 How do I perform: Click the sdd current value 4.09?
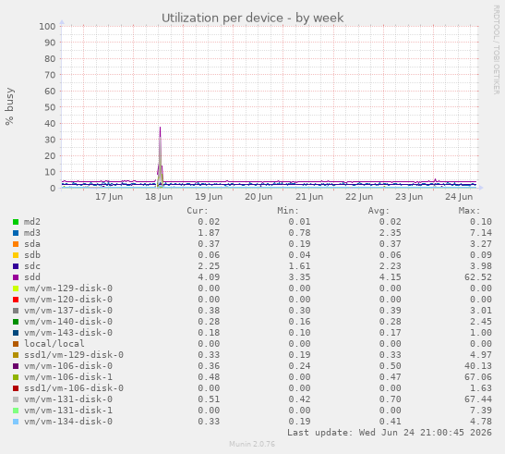[x=209, y=277]
